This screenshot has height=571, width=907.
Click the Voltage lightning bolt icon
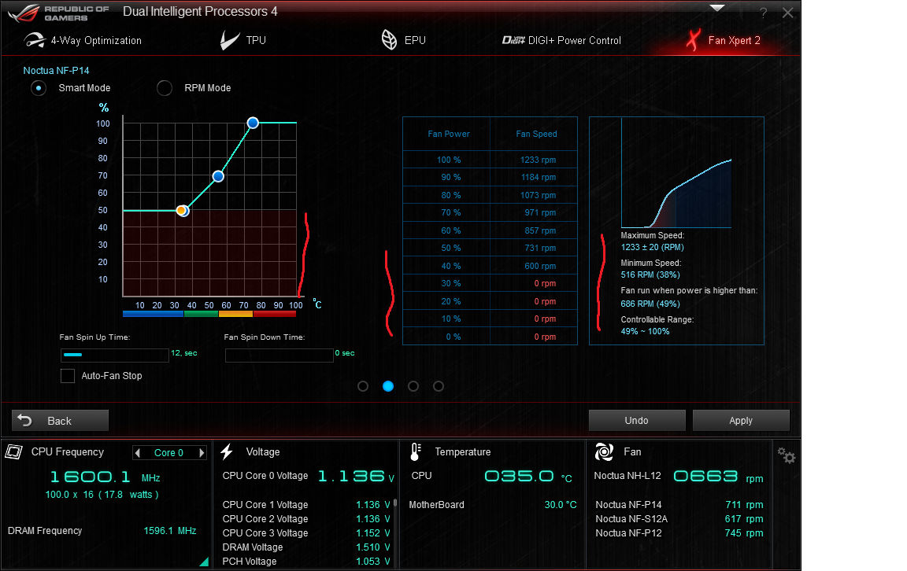coord(227,451)
